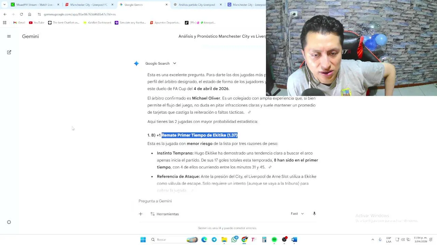Open the Windows Start menu

click(143, 240)
